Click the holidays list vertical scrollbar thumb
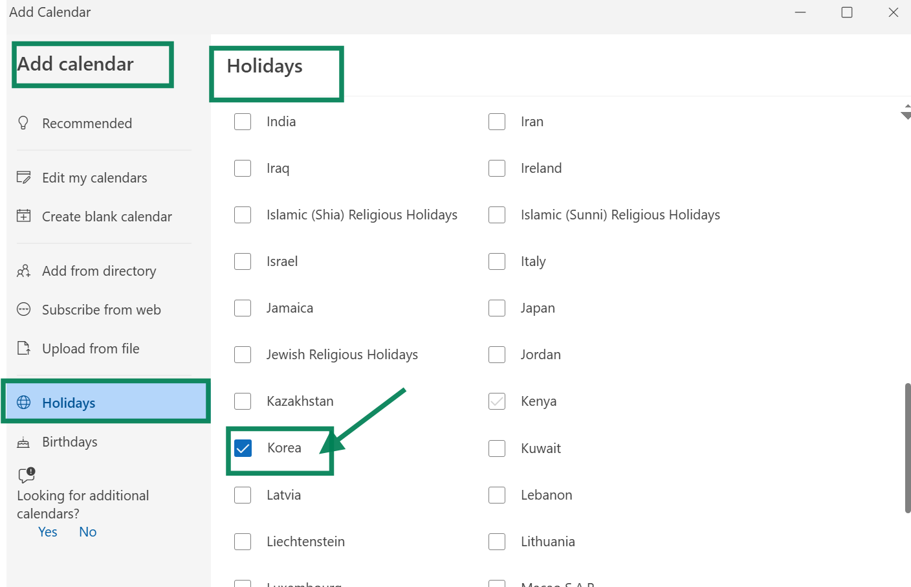911x587 pixels. pos(908,448)
